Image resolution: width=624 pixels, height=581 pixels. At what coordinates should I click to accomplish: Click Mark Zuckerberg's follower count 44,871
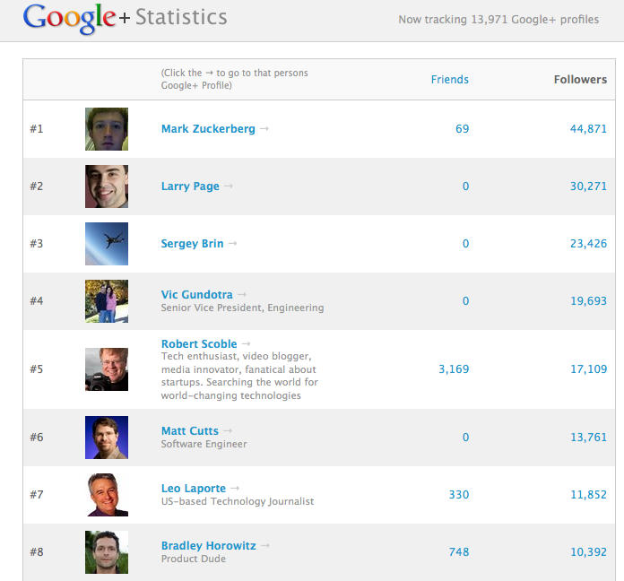tap(588, 129)
